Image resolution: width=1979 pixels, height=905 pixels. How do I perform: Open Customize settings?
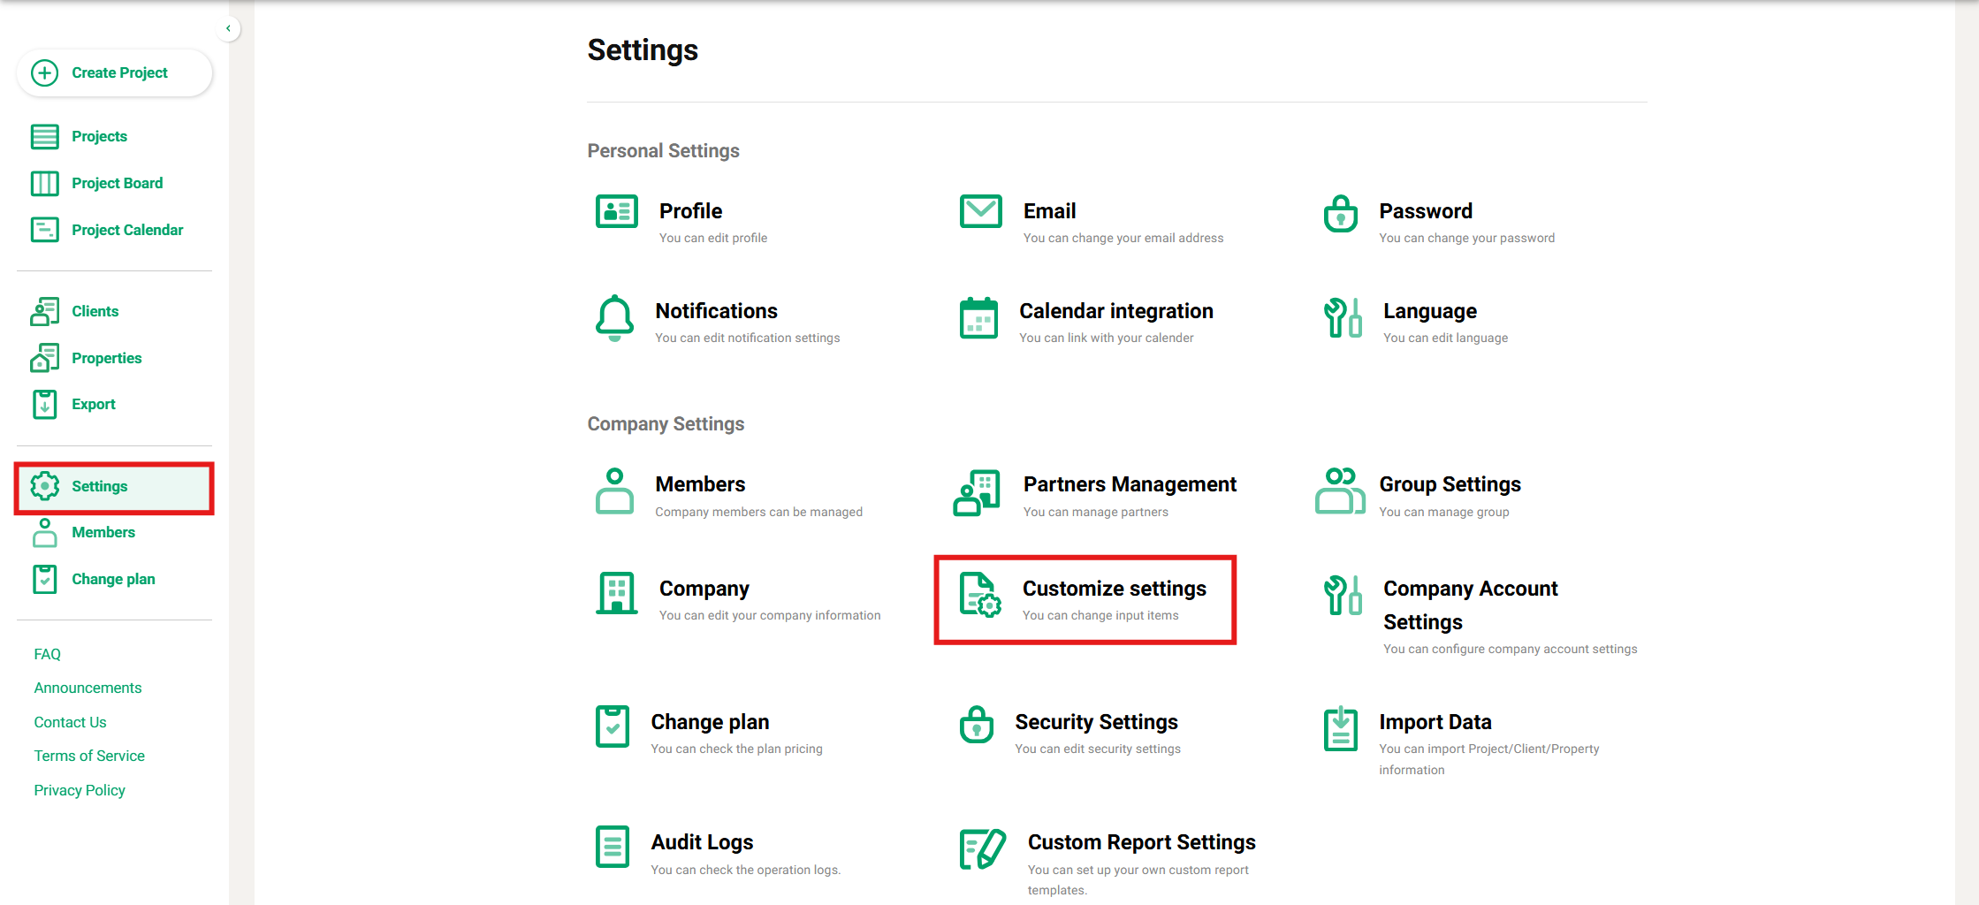point(1114,589)
